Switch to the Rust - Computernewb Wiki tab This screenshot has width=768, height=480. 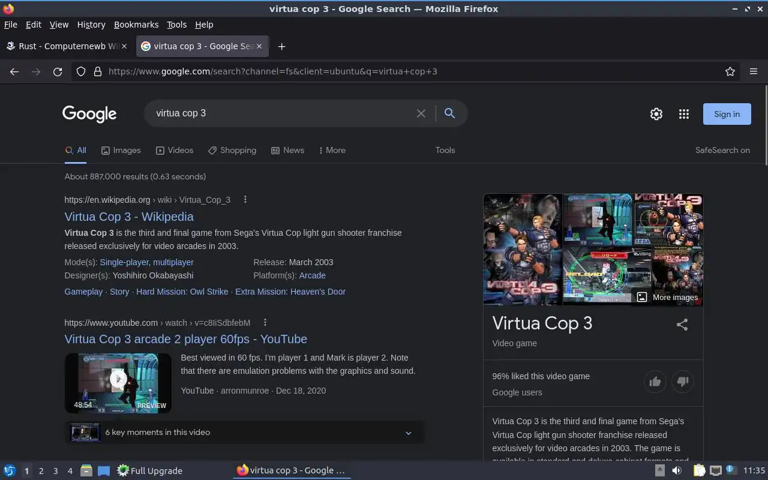pos(67,46)
